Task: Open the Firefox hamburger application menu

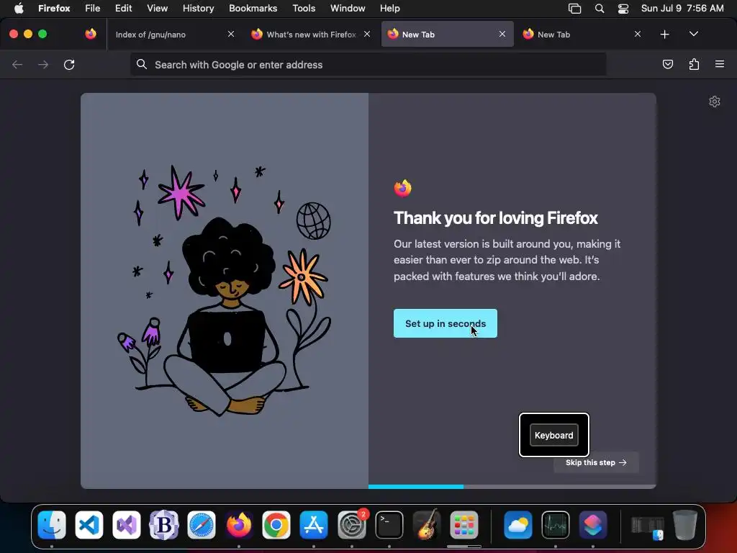Action: [720, 64]
